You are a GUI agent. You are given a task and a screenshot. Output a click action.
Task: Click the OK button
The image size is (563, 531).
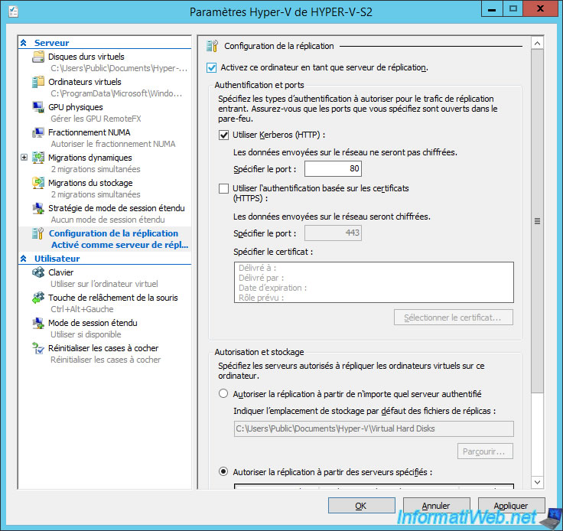(361, 506)
